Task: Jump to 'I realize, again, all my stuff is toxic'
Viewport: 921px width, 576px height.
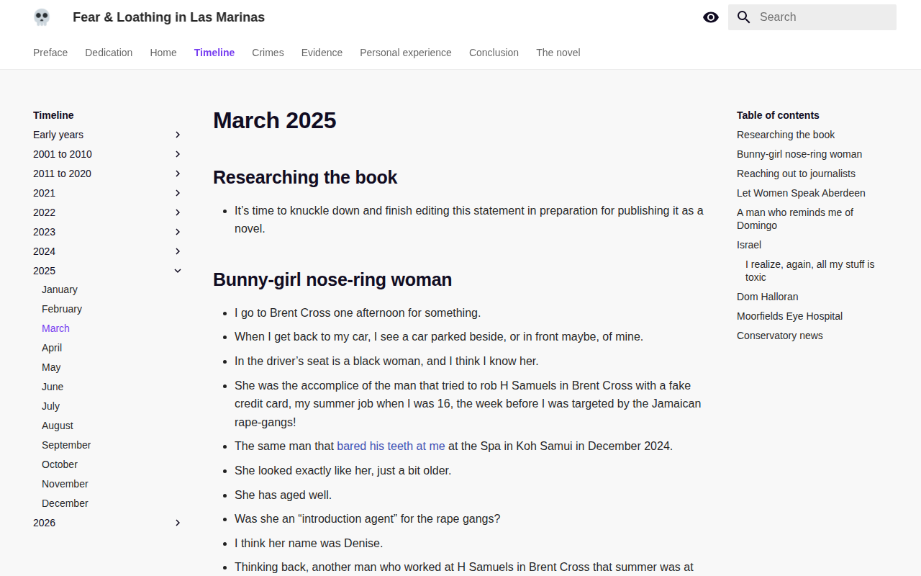Action: 810,271
